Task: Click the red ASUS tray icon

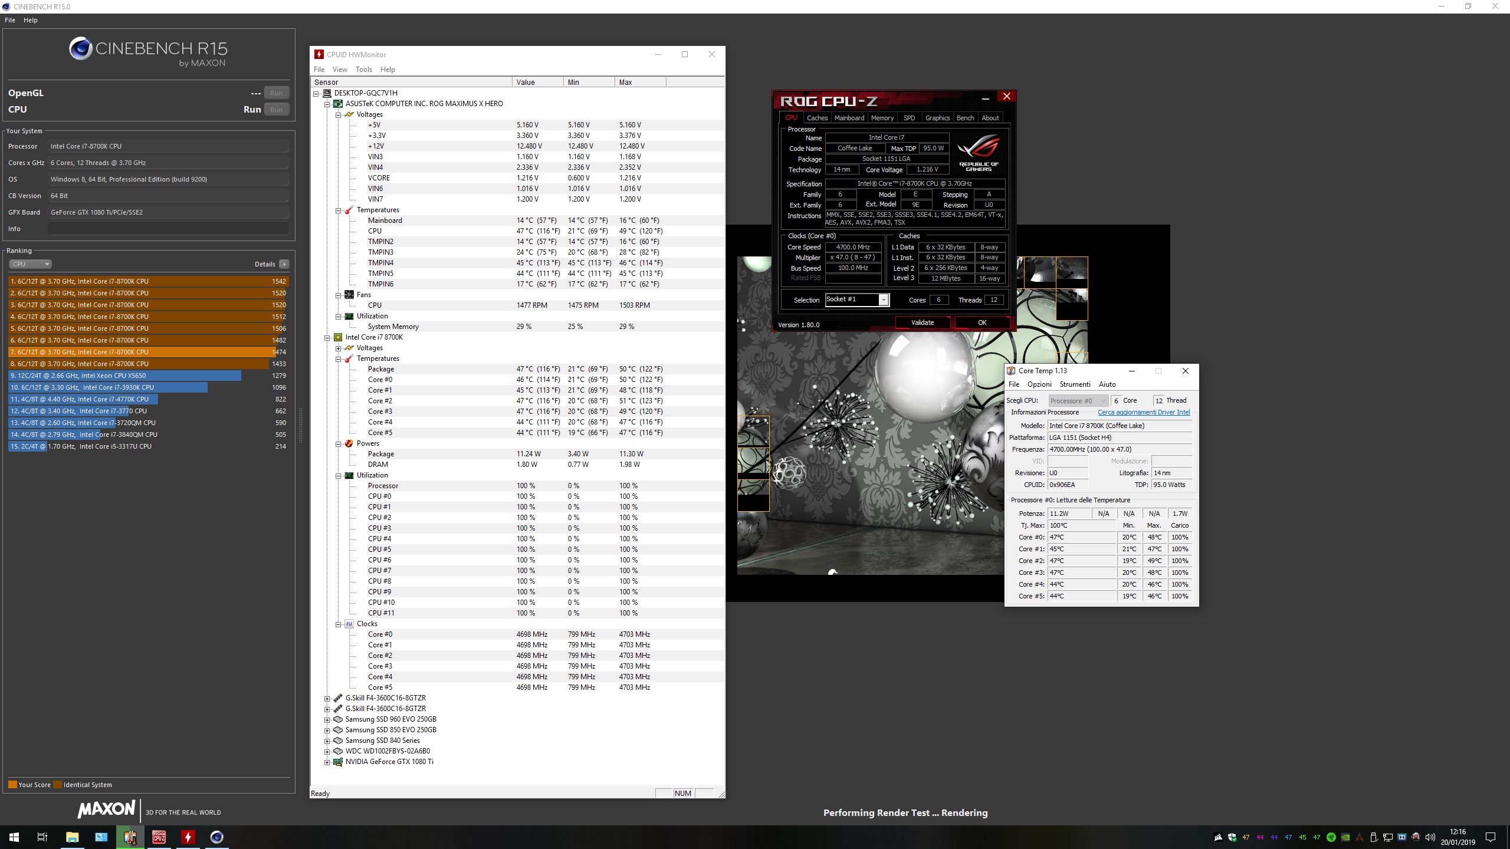Action: [1360, 837]
